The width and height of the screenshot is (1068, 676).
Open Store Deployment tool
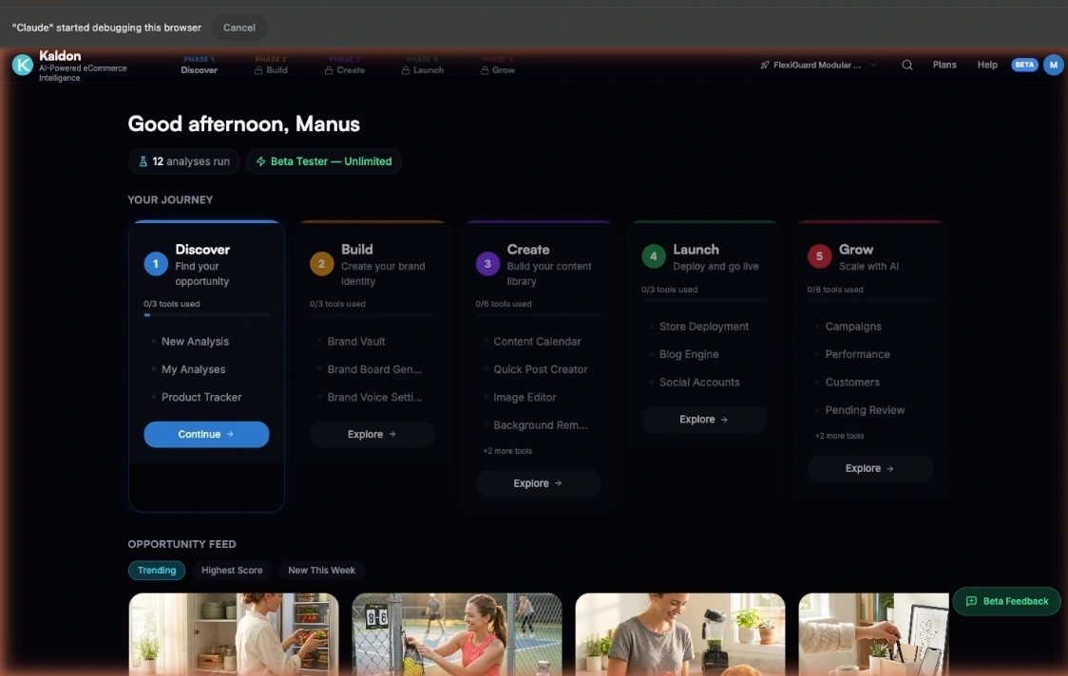click(704, 327)
